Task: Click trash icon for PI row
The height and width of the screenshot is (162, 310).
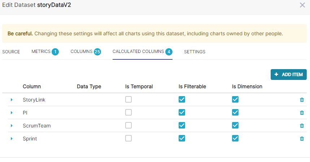Action: pos(302,113)
